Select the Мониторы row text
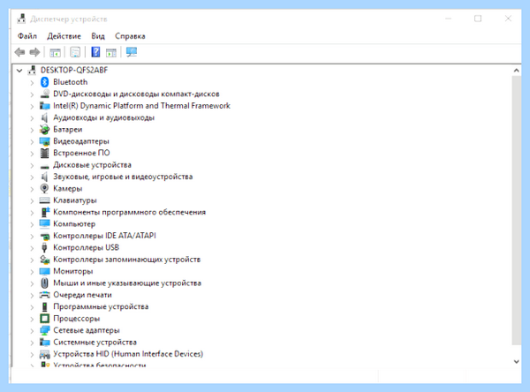This screenshot has width=530, height=392. (x=73, y=271)
